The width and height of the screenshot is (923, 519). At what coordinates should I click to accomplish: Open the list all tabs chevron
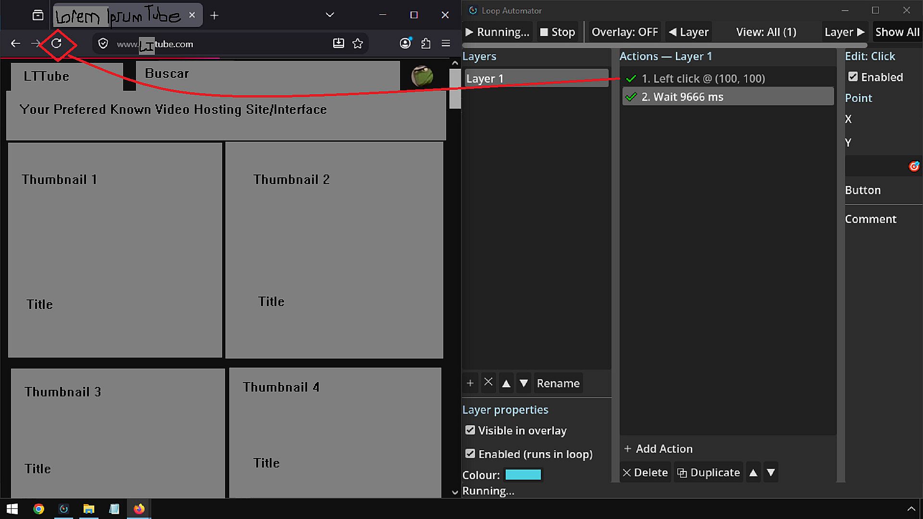[x=330, y=15]
